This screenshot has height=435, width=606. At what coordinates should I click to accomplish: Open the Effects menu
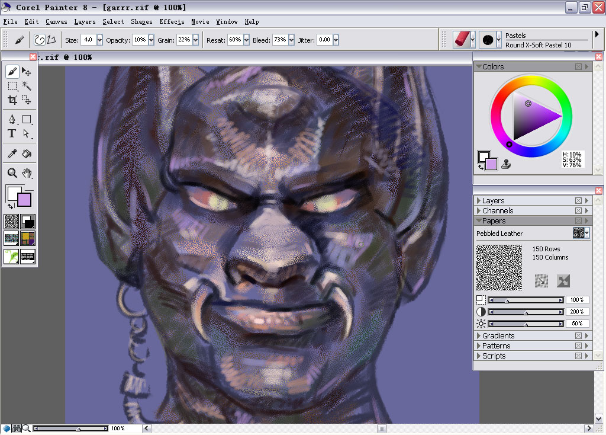pyautogui.click(x=172, y=22)
